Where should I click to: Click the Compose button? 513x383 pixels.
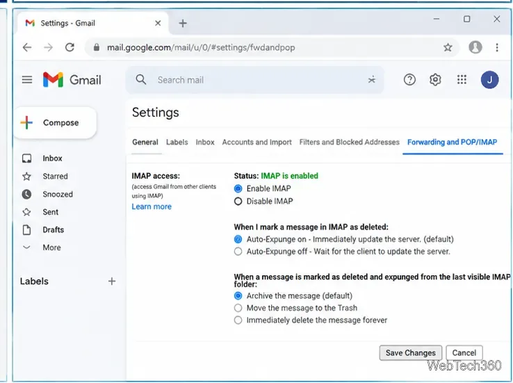point(56,122)
